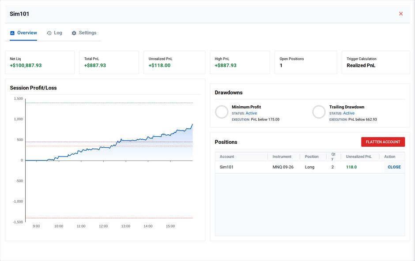Click the Open Positions count 1

click(281, 66)
